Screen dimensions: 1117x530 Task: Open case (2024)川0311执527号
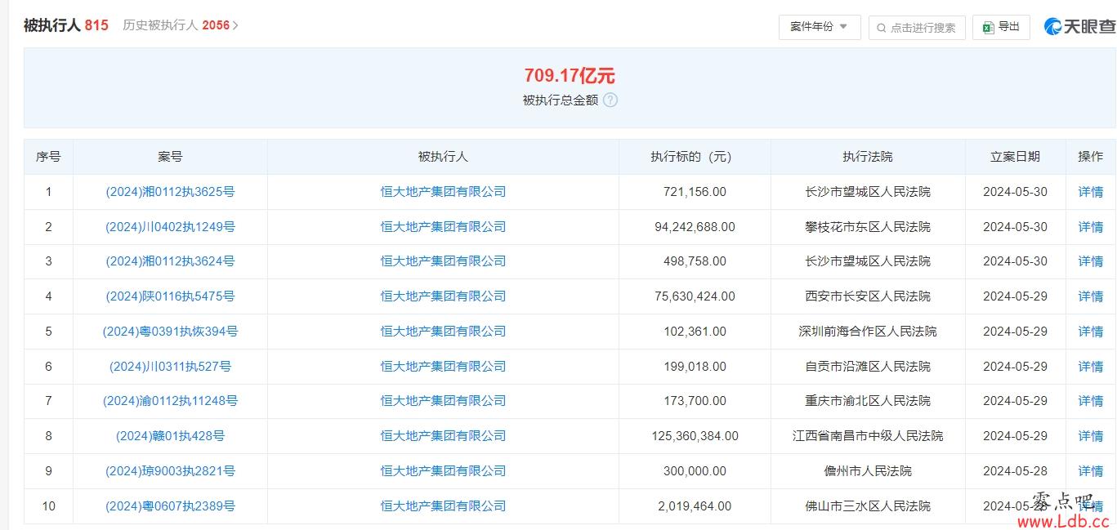[170, 367]
